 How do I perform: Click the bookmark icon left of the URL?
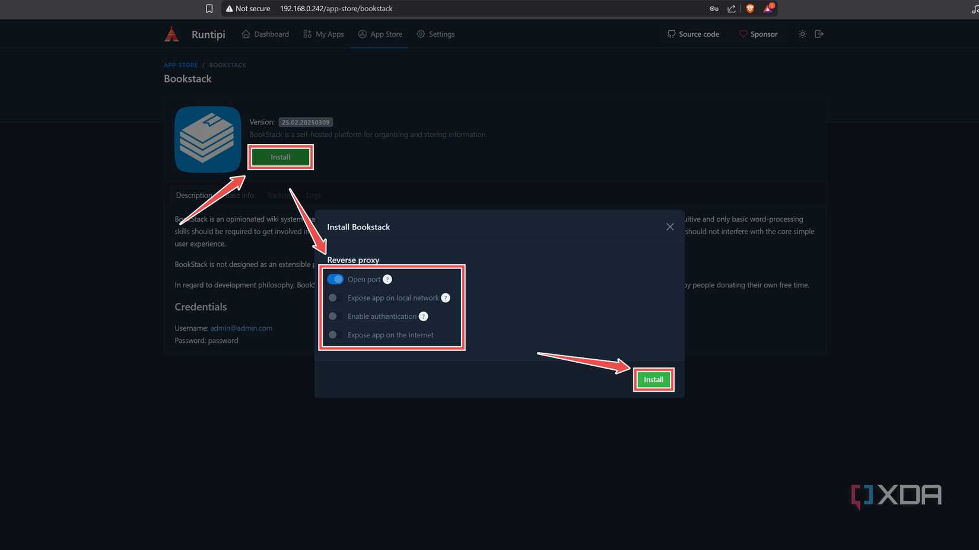209,8
